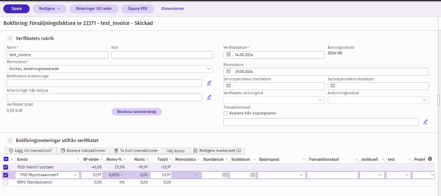
Task: Click Öppna PDF
Action: (138, 8)
